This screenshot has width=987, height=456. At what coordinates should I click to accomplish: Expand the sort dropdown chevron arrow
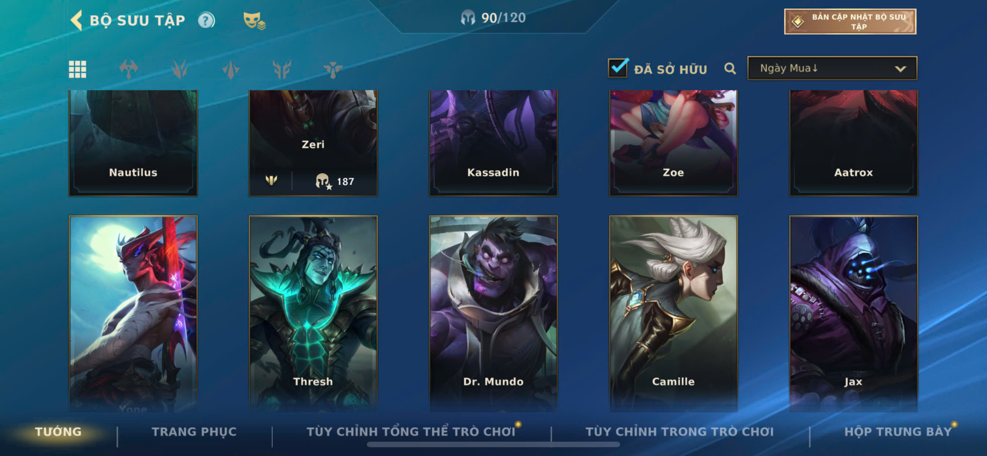pos(900,69)
